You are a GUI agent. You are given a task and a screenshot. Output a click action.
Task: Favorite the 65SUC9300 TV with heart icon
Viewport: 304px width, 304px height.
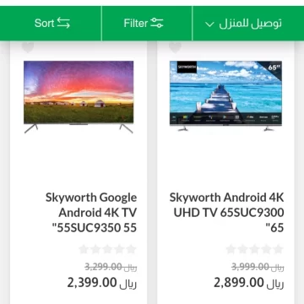pyautogui.click(x=175, y=46)
